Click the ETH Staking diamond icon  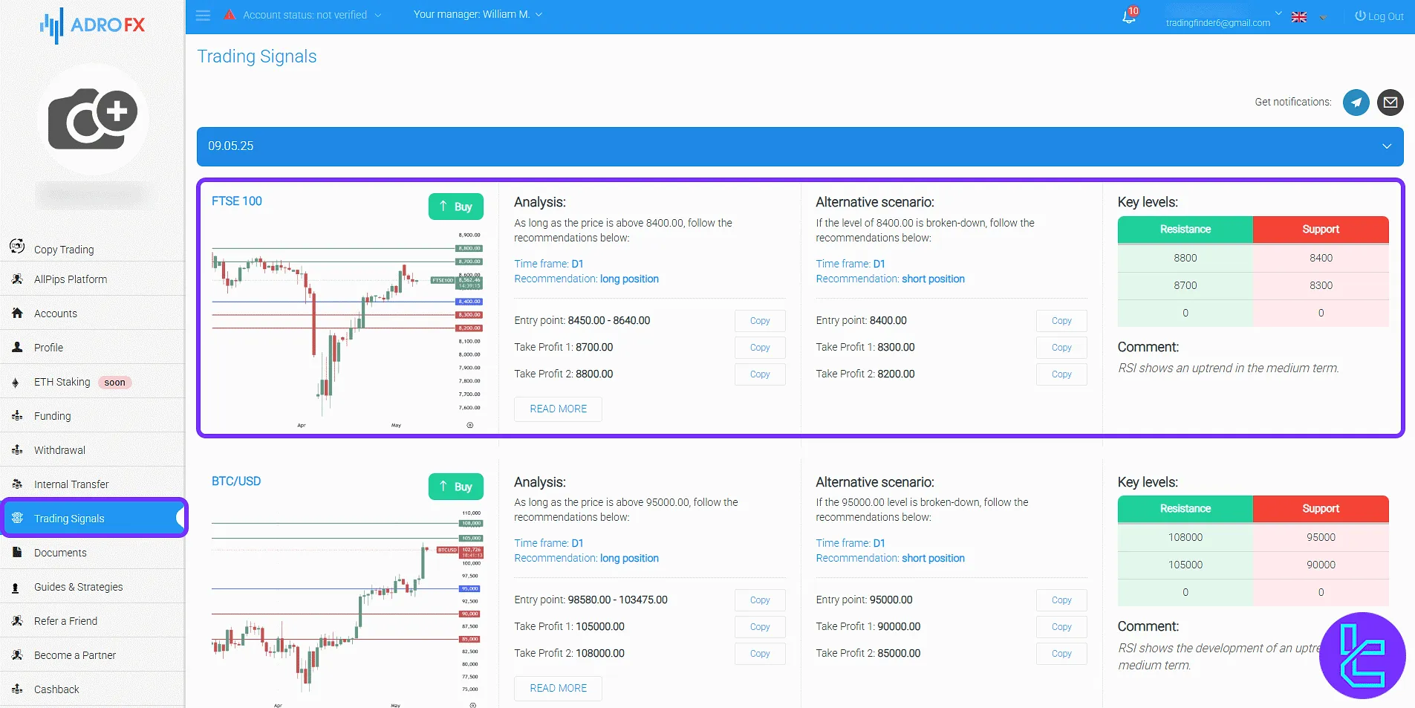[16, 383]
